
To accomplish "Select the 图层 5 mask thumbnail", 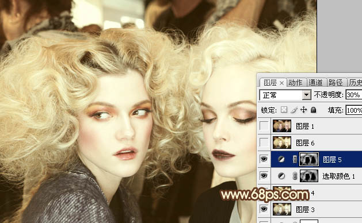I will point(309,159).
